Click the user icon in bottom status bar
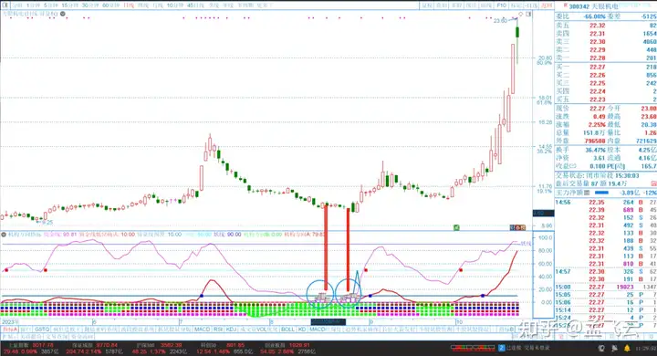The image size is (657, 356). 602,348
